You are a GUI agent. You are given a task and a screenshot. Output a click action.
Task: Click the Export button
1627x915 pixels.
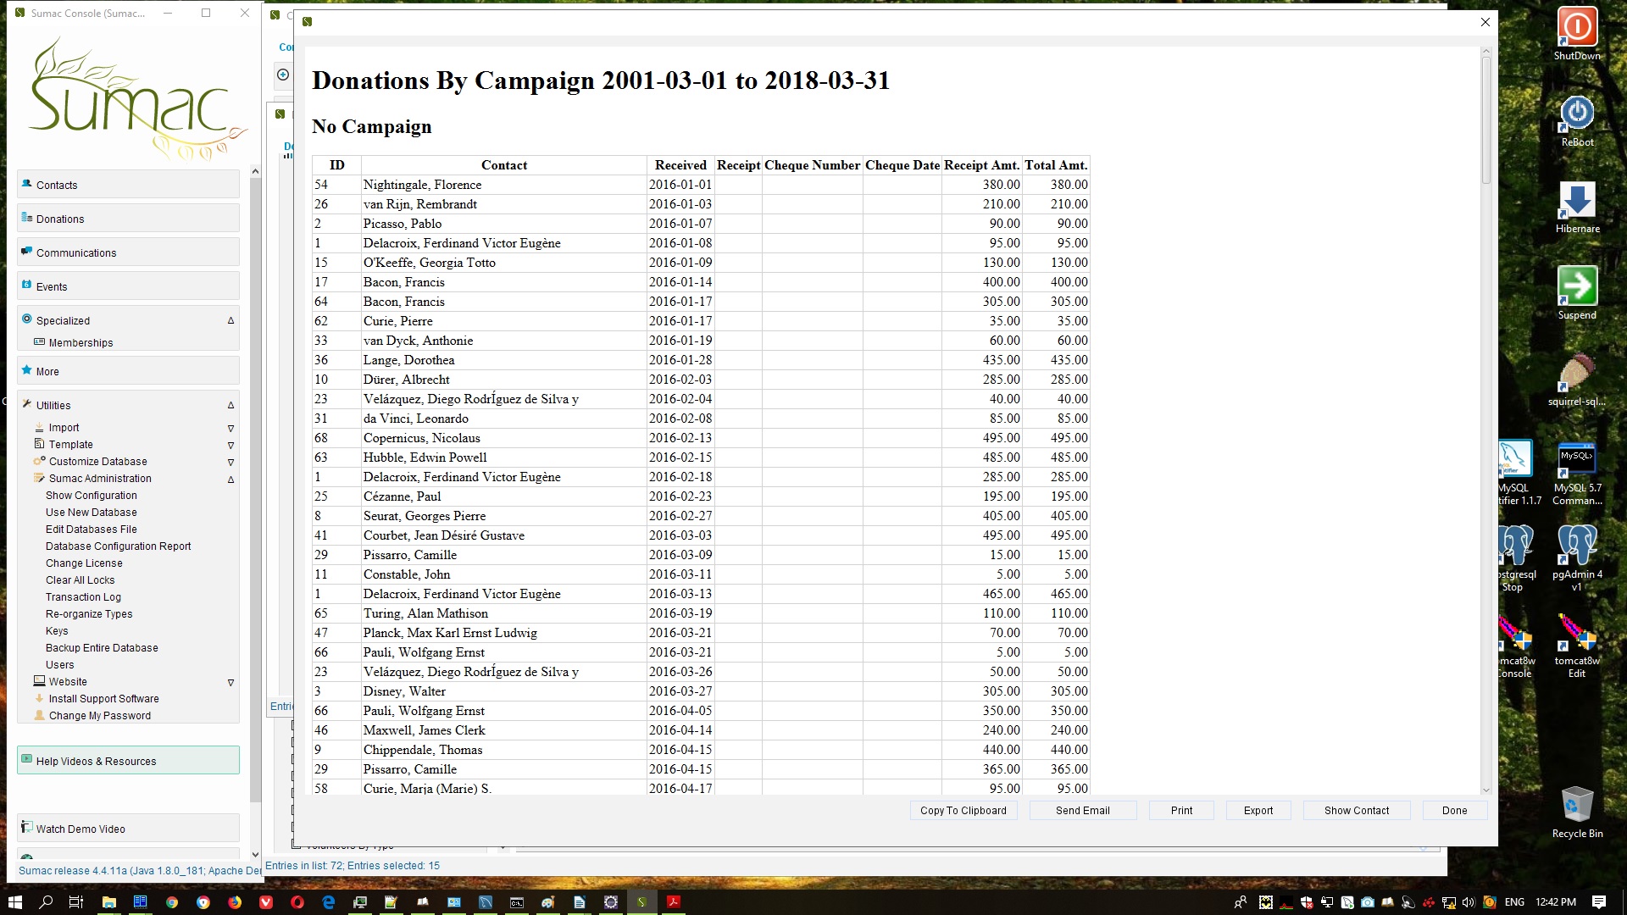[x=1258, y=810]
